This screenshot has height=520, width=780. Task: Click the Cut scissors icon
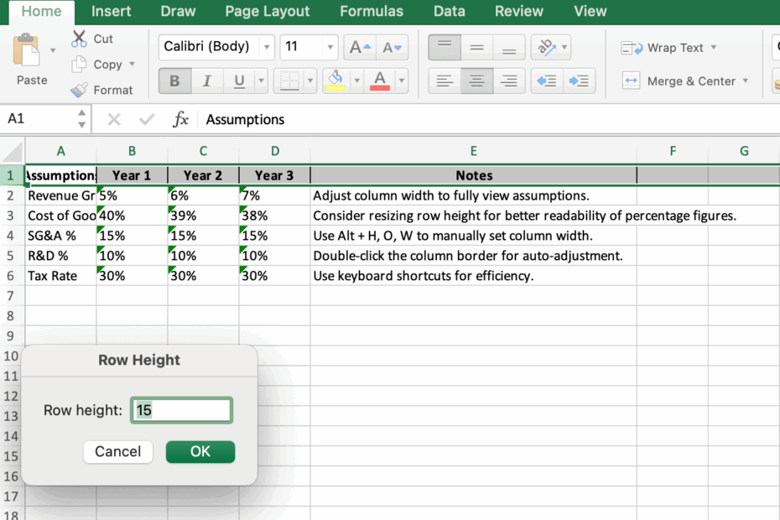79,39
